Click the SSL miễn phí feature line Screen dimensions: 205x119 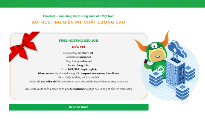tap(78, 82)
